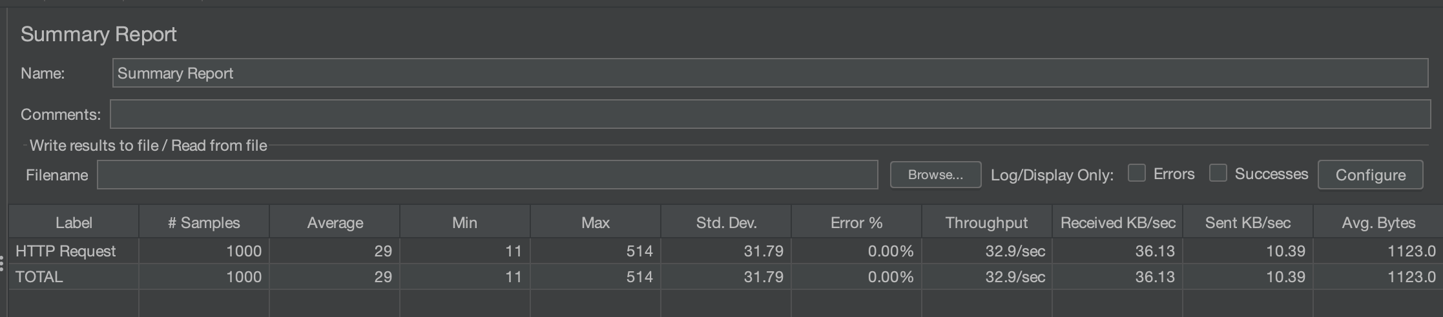Click the Std. Dev. column header
The image size is (1443, 317).
(x=726, y=223)
